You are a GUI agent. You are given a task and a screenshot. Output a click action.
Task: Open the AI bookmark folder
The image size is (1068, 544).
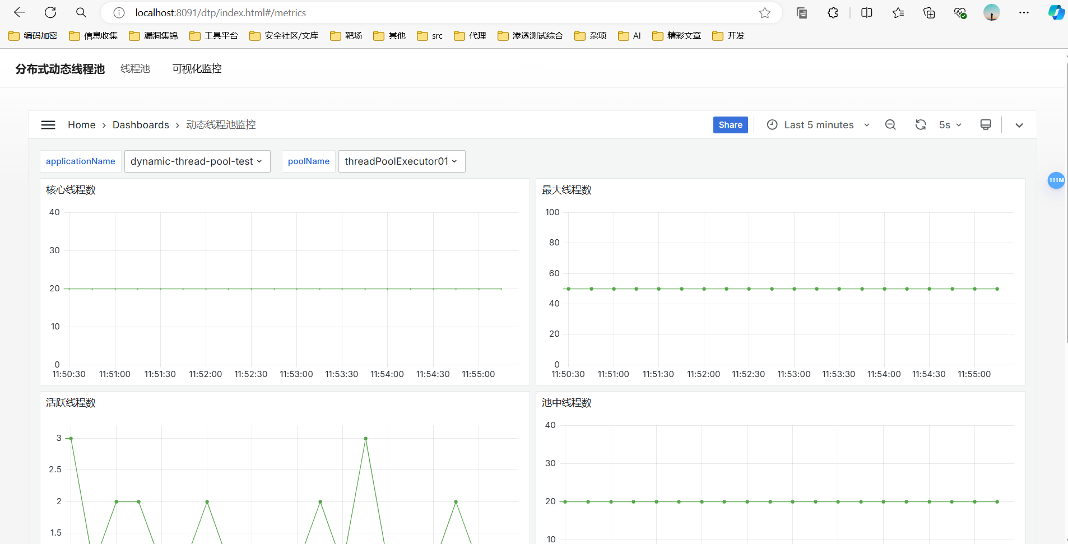click(x=630, y=36)
